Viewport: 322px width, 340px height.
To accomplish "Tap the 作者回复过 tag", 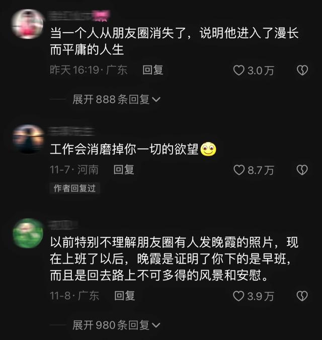I will click(74, 188).
